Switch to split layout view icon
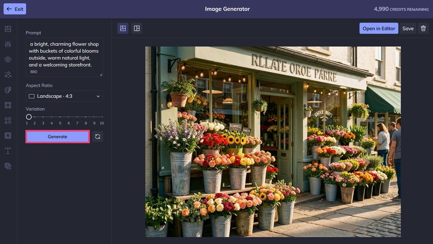433x244 pixels. tap(137, 28)
